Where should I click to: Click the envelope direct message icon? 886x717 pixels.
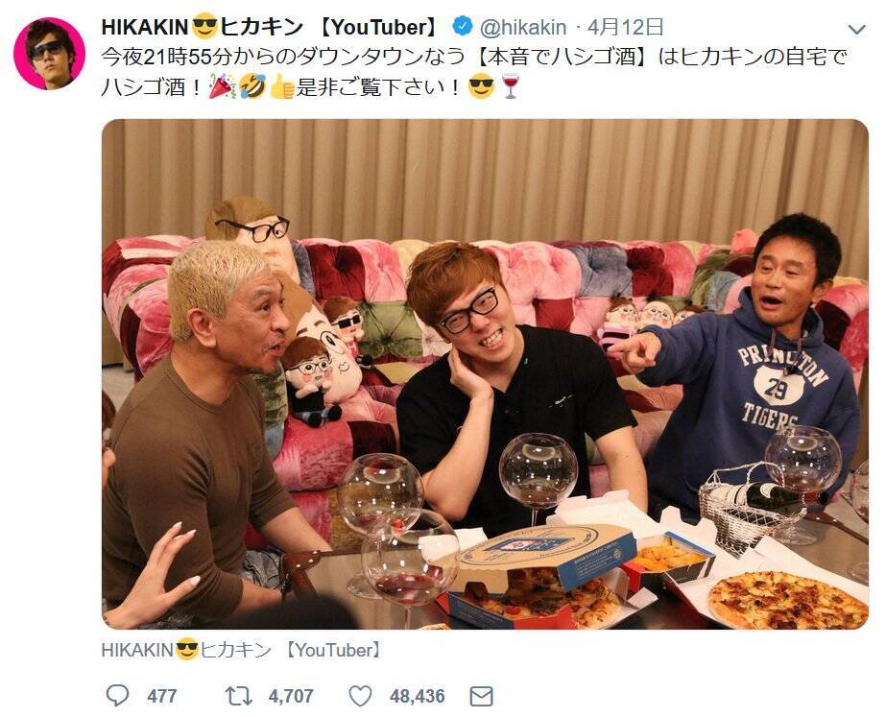click(x=482, y=696)
